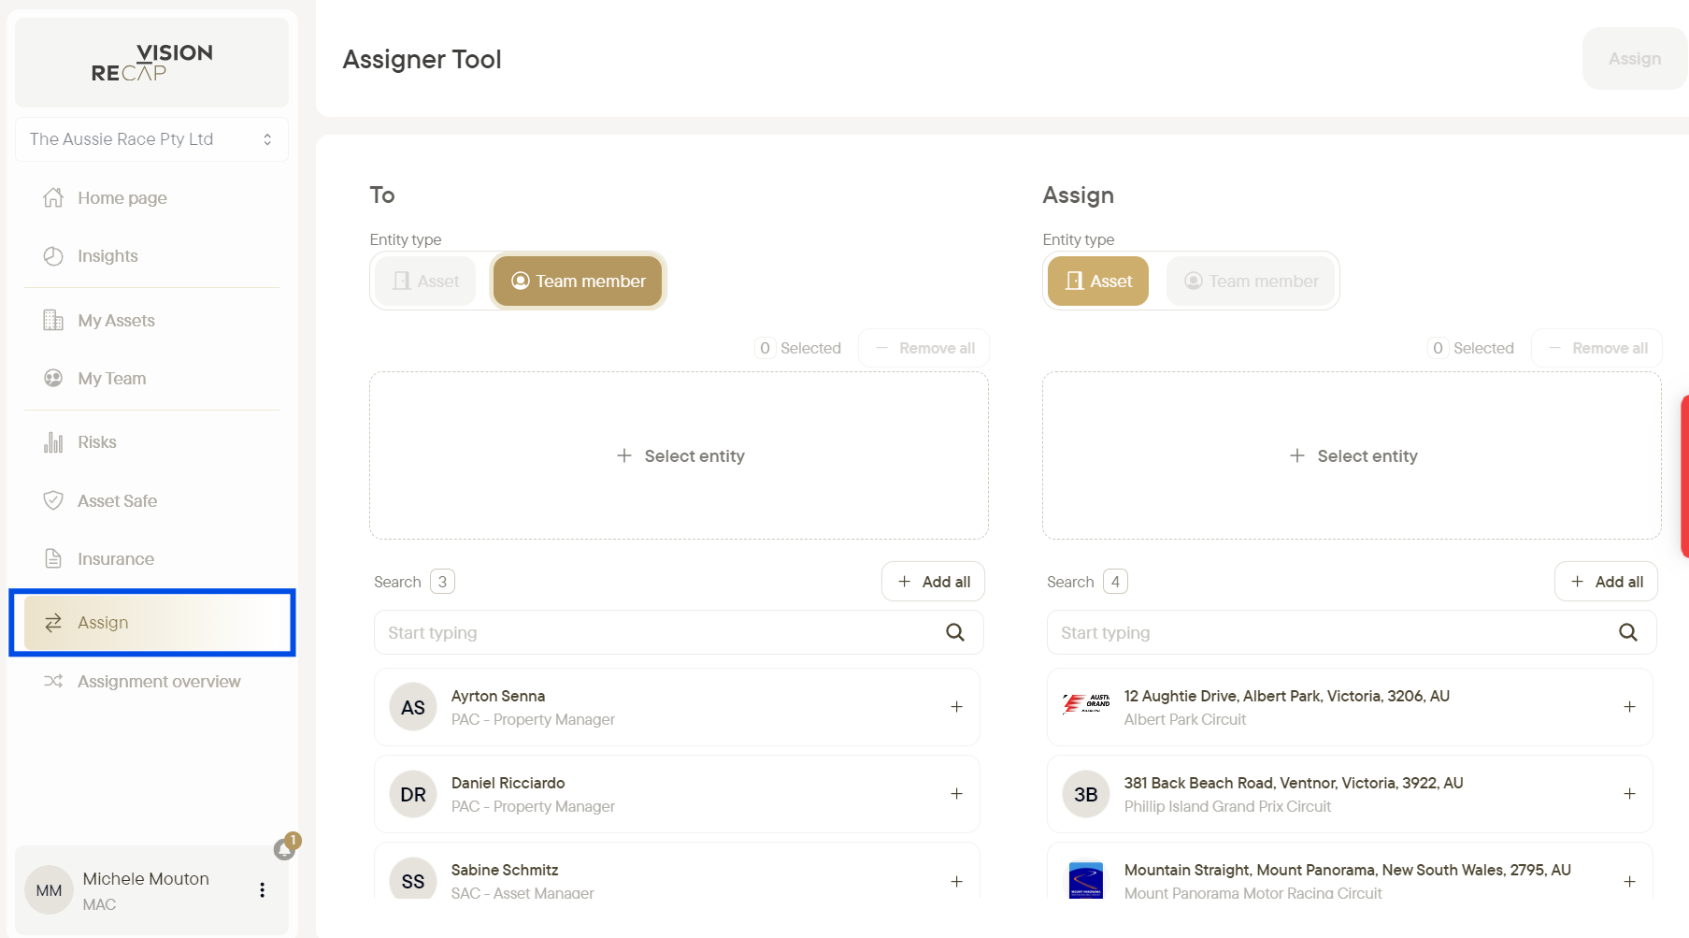Image resolution: width=1689 pixels, height=938 pixels.
Task: Select Asset entity type under To
Action: coord(426,281)
